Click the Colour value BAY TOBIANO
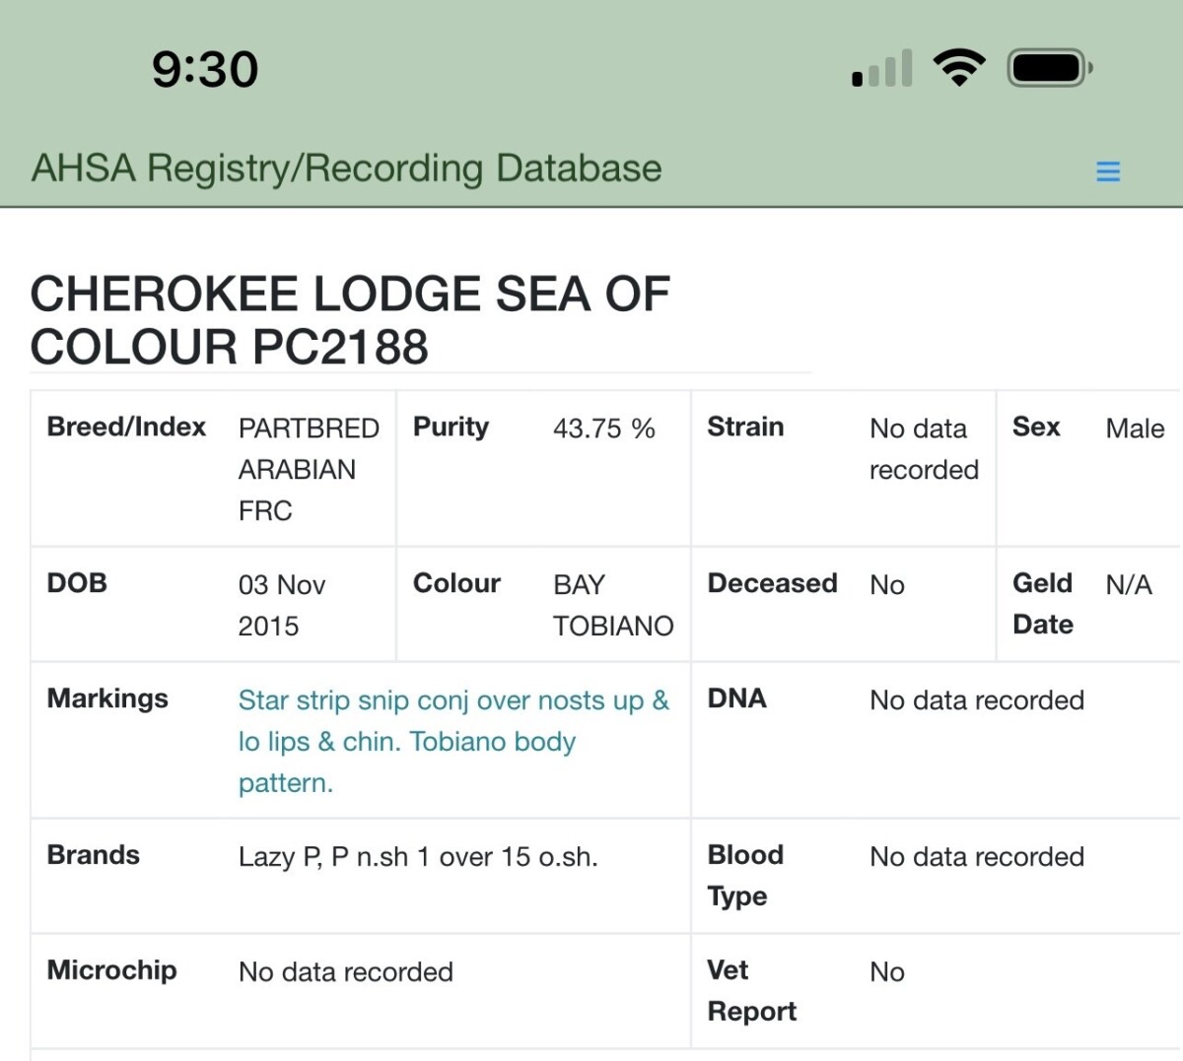Screen dimensions: 1183x1061 click(x=613, y=605)
